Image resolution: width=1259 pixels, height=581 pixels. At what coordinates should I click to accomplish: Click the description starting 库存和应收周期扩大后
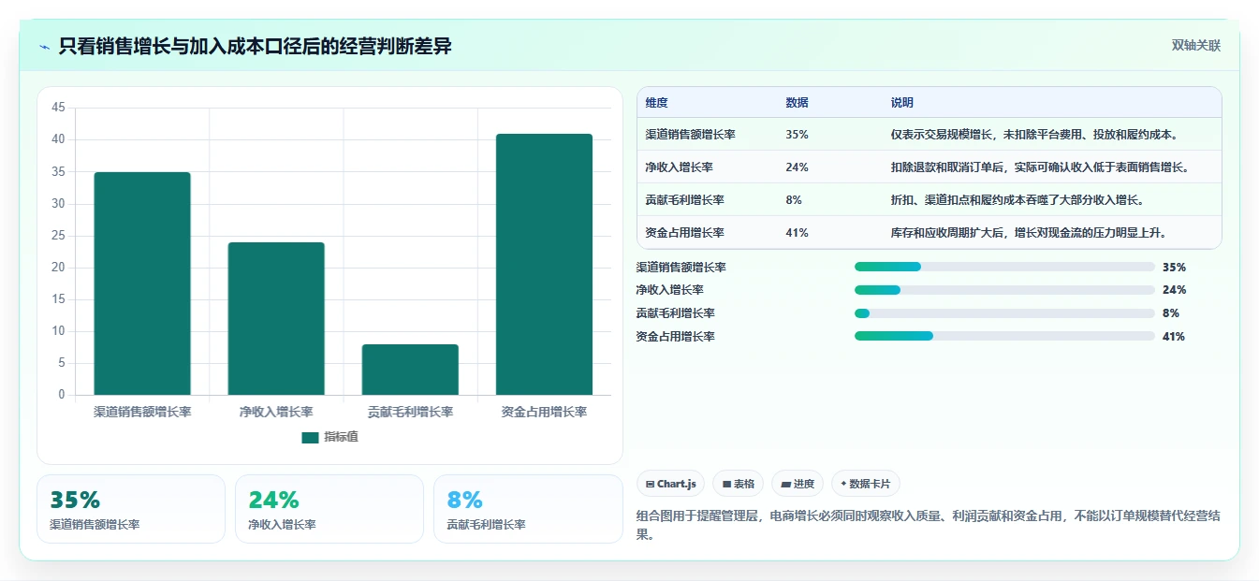[1028, 233]
